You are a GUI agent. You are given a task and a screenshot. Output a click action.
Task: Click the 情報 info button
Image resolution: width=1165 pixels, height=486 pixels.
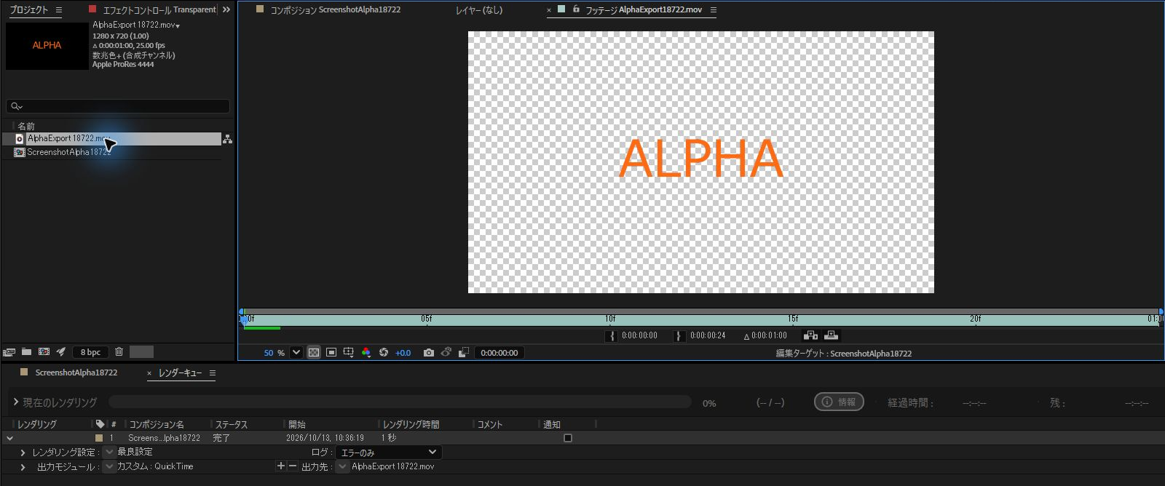(839, 402)
